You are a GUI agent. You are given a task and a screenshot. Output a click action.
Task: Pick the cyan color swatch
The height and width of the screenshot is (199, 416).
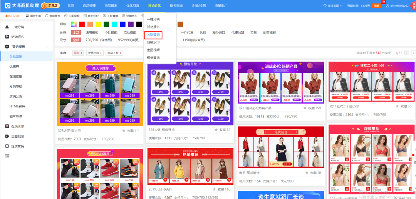coord(115,24)
